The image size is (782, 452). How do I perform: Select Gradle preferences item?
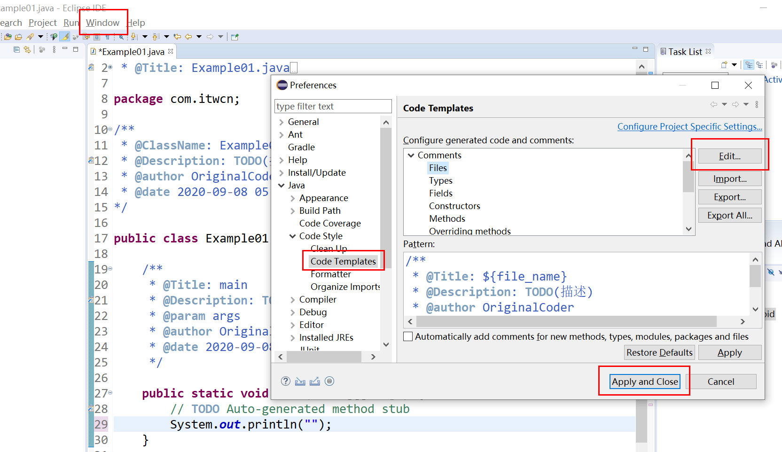tap(301, 147)
